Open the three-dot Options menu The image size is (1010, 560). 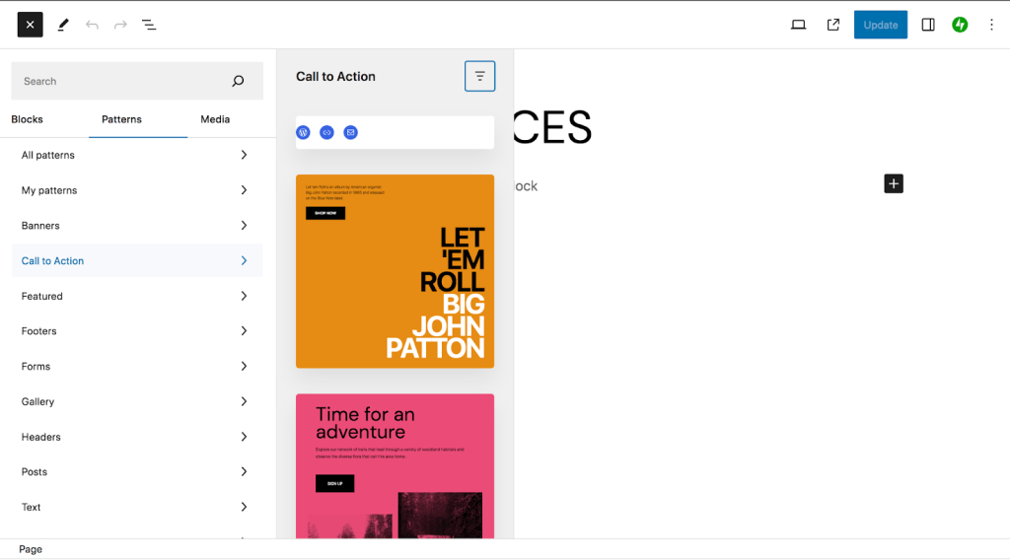point(991,25)
